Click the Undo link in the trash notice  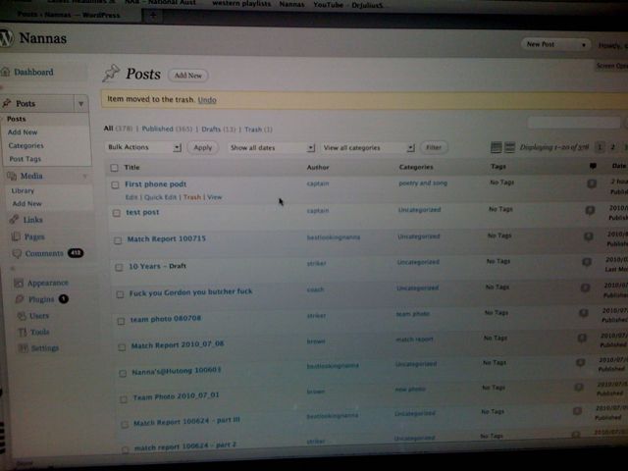(207, 100)
